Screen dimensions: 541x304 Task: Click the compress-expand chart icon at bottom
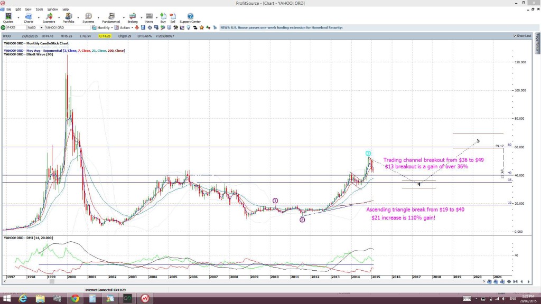click(x=509, y=282)
